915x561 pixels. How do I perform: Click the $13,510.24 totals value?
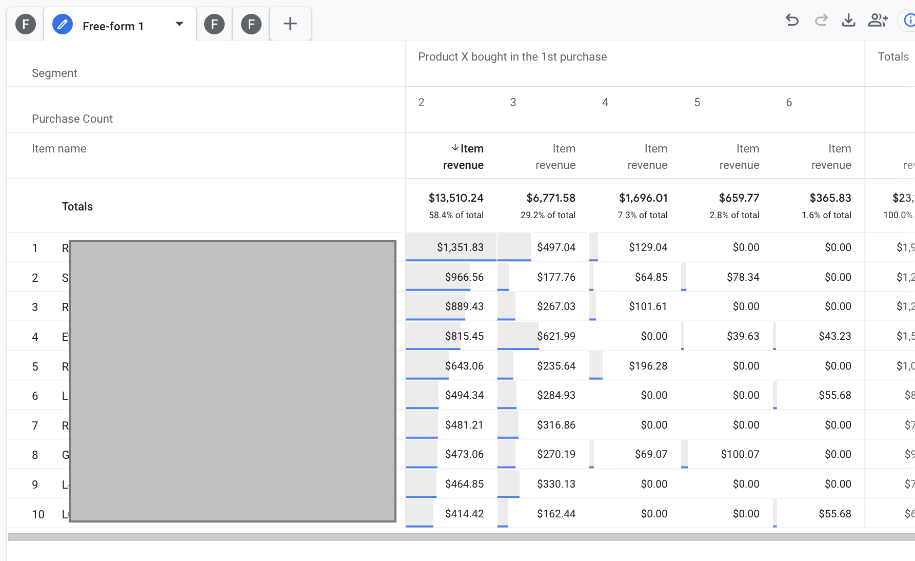click(456, 198)
